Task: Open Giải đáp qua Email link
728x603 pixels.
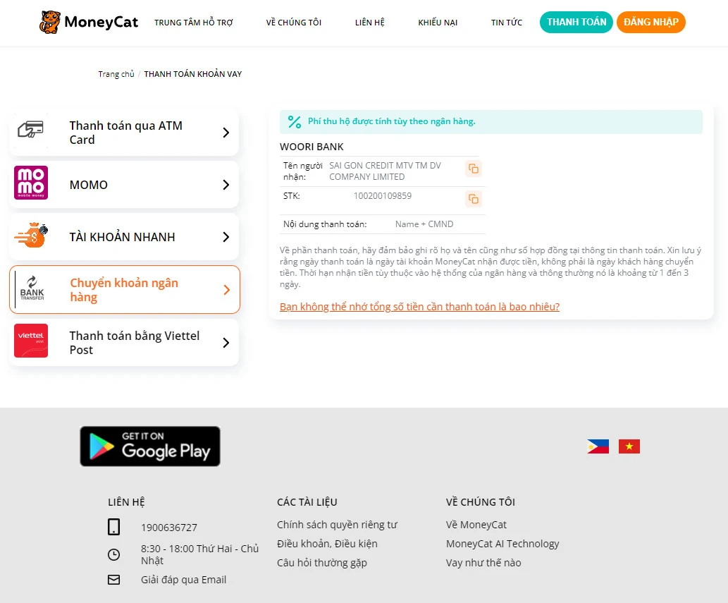Action: [183, 580]
